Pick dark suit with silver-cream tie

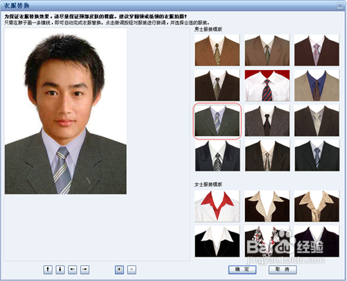click(316, 121)
